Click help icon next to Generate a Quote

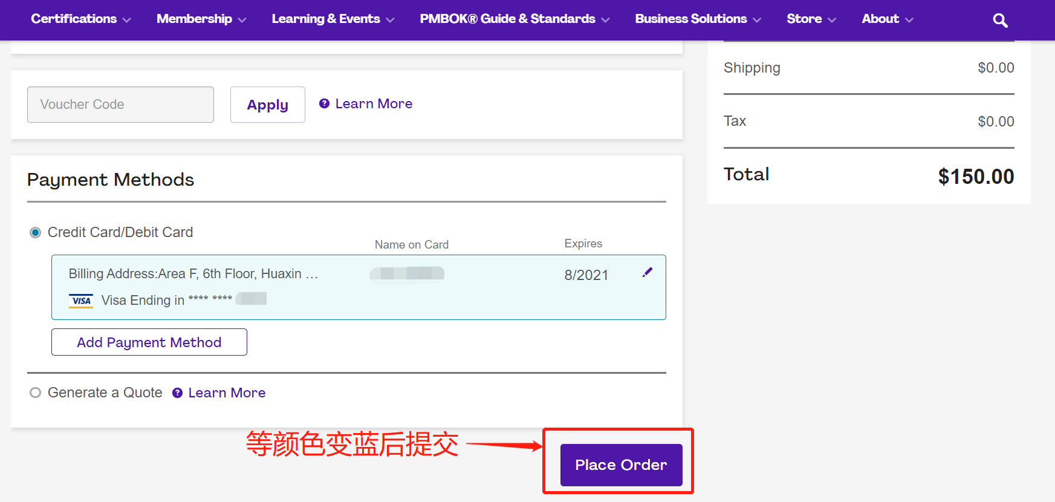point(177,393)
